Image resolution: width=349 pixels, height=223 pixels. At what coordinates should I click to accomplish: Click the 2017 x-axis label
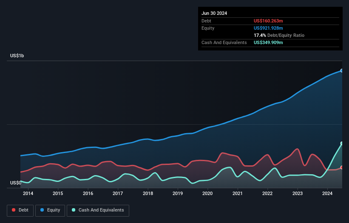click(x=118, y=193)
